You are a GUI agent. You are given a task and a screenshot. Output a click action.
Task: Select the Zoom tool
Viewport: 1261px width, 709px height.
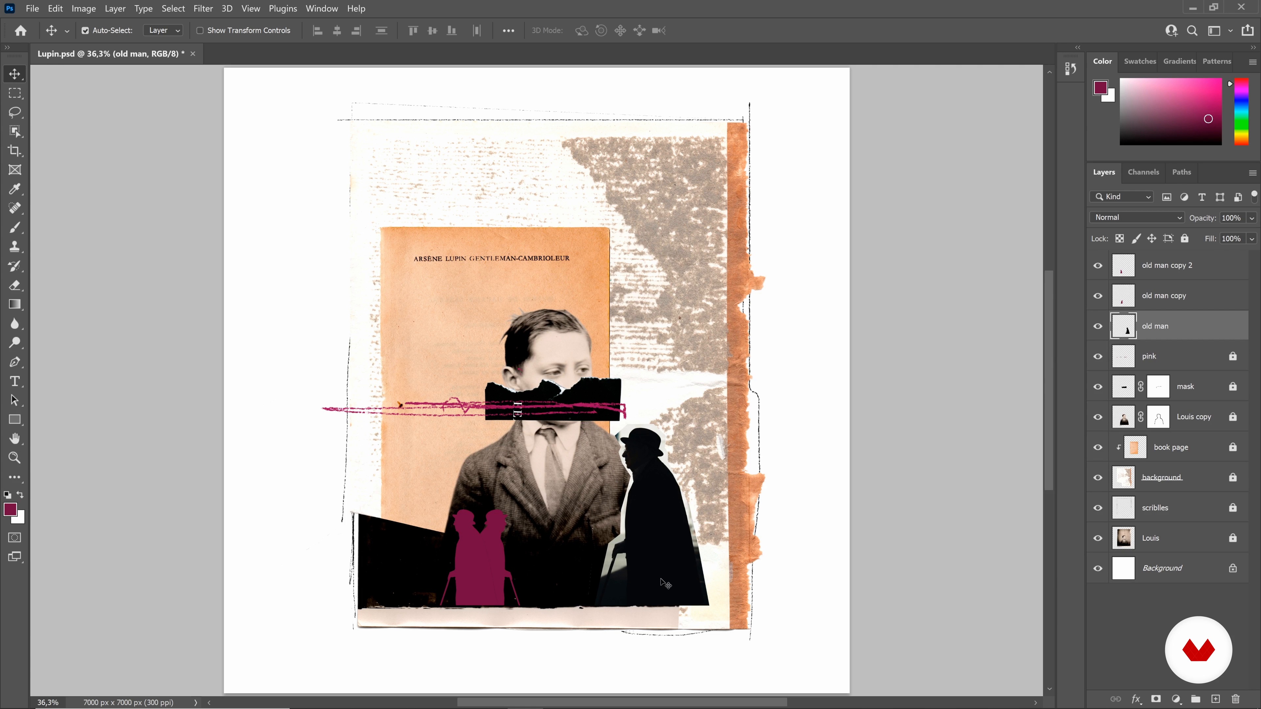[x=15, y=458]
